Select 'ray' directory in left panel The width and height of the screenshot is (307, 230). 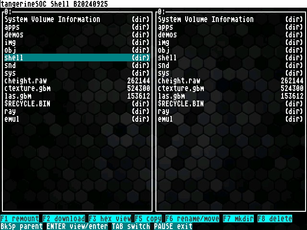(x=77, y=111)
